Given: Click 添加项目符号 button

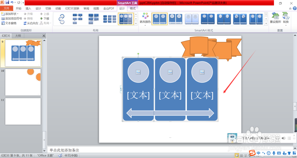Looking at the screenshot, I should pyautogui.click(x=12, y=18).
